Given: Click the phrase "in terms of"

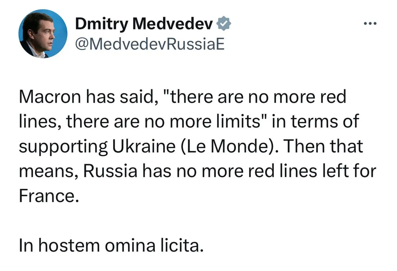Looking at the screenshot, I should 315,122.
